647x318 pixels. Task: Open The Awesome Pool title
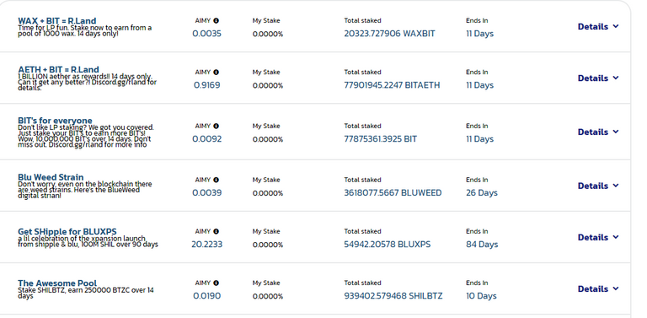(x=57, y=283)
